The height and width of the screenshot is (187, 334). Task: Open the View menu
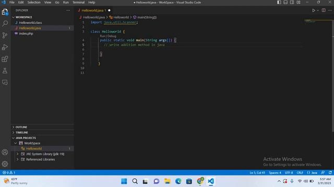pos(47,2)
